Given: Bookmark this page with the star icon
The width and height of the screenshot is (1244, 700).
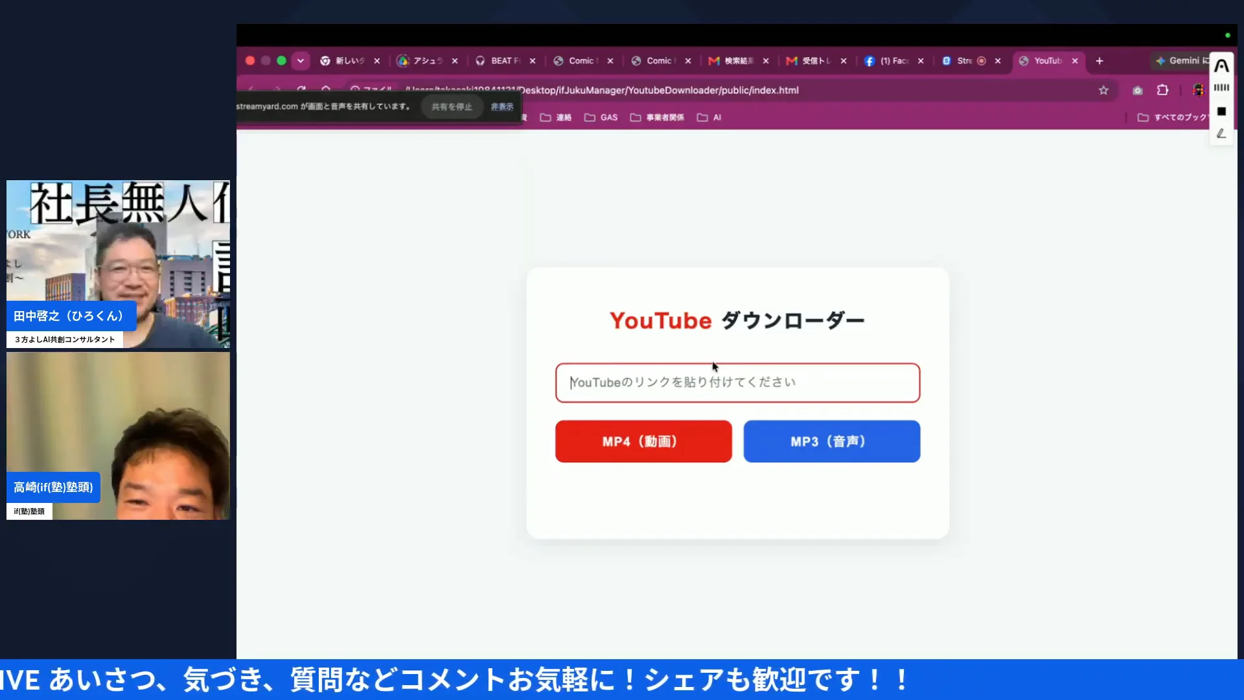Looking at the screenshot, I should tap(1103, 90).
